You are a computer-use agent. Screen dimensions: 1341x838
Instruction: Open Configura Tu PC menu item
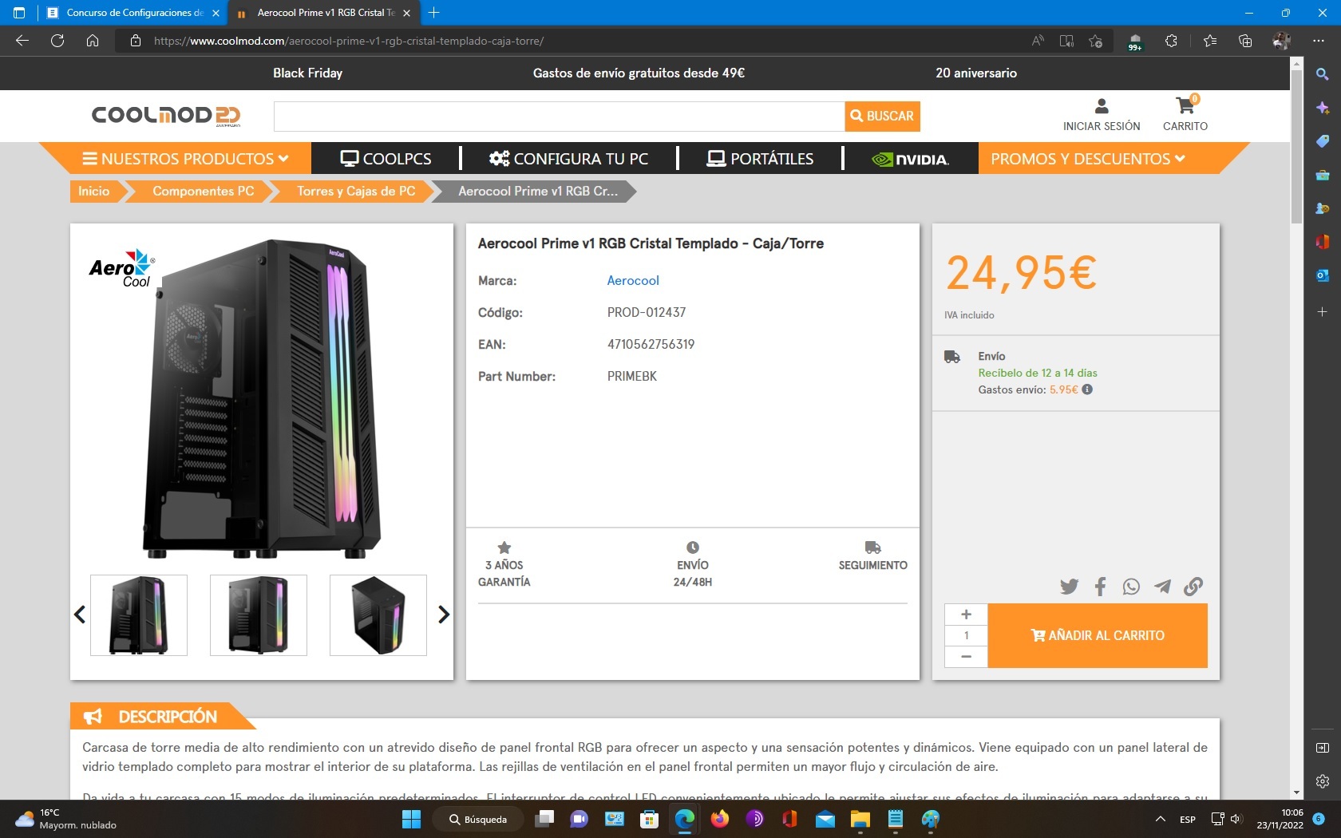tap(568, 159)
